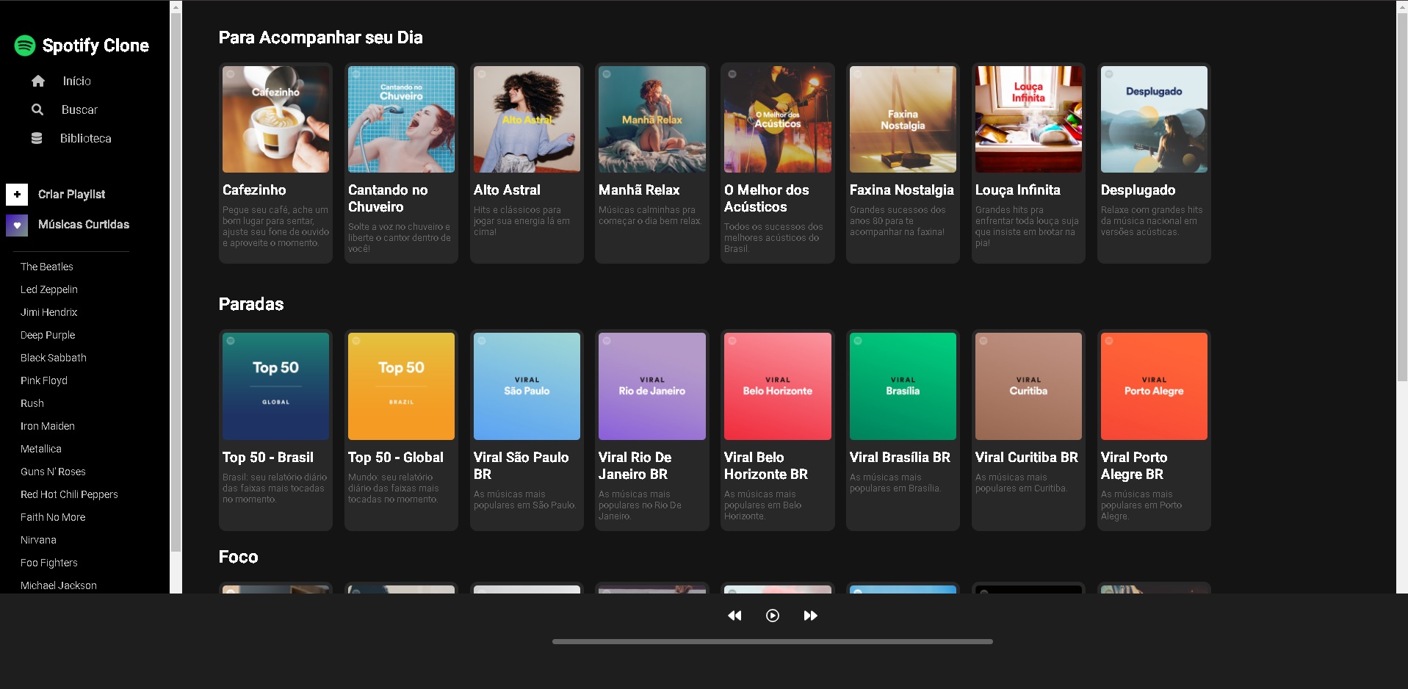This screenshot has height=689, width=1408.
Task: Open Músicas Curtidas via the heart icon
Action: pyautogui.click(x=16, y=226)
